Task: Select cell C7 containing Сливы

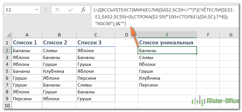Action: tap(96, 85)
